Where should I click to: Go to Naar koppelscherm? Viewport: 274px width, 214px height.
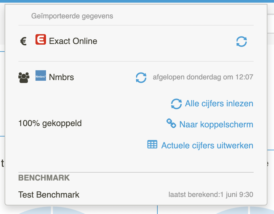[216, 124]
